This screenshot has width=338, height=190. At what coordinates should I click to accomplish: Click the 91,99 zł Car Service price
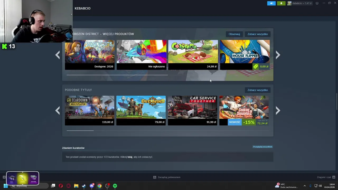[211, 122]
